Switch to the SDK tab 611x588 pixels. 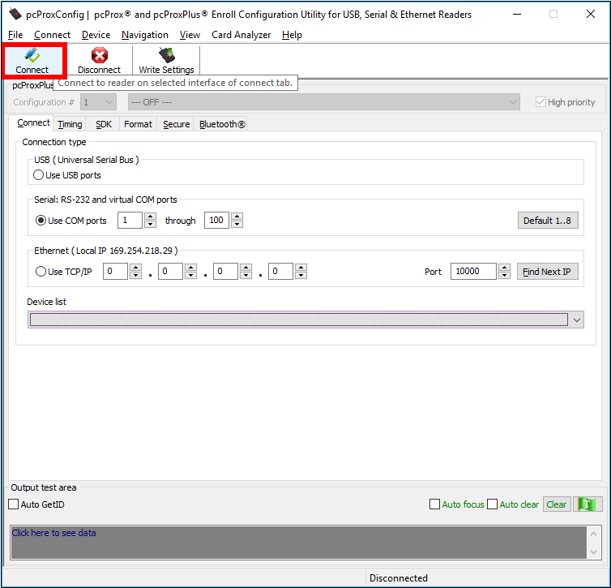tap(104, 124)
